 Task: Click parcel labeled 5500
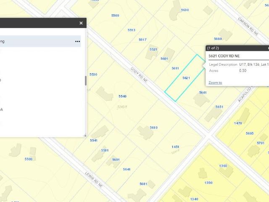point(29,159)
